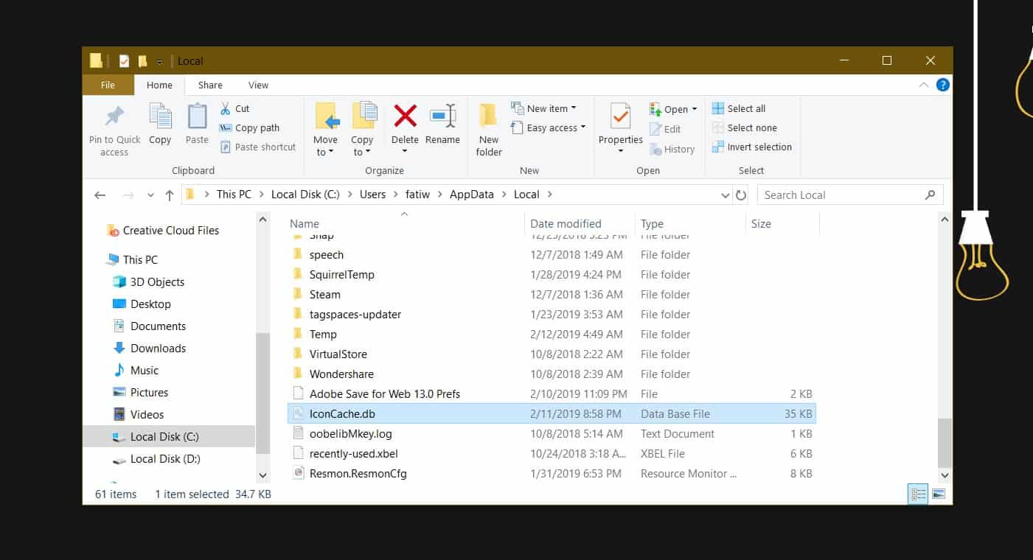Click the Help question mark icon
This screenshot has height=560, width=1033.
(x=942, y=84)
